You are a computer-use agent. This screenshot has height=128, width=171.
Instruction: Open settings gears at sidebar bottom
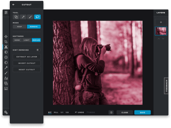point(6,112)
